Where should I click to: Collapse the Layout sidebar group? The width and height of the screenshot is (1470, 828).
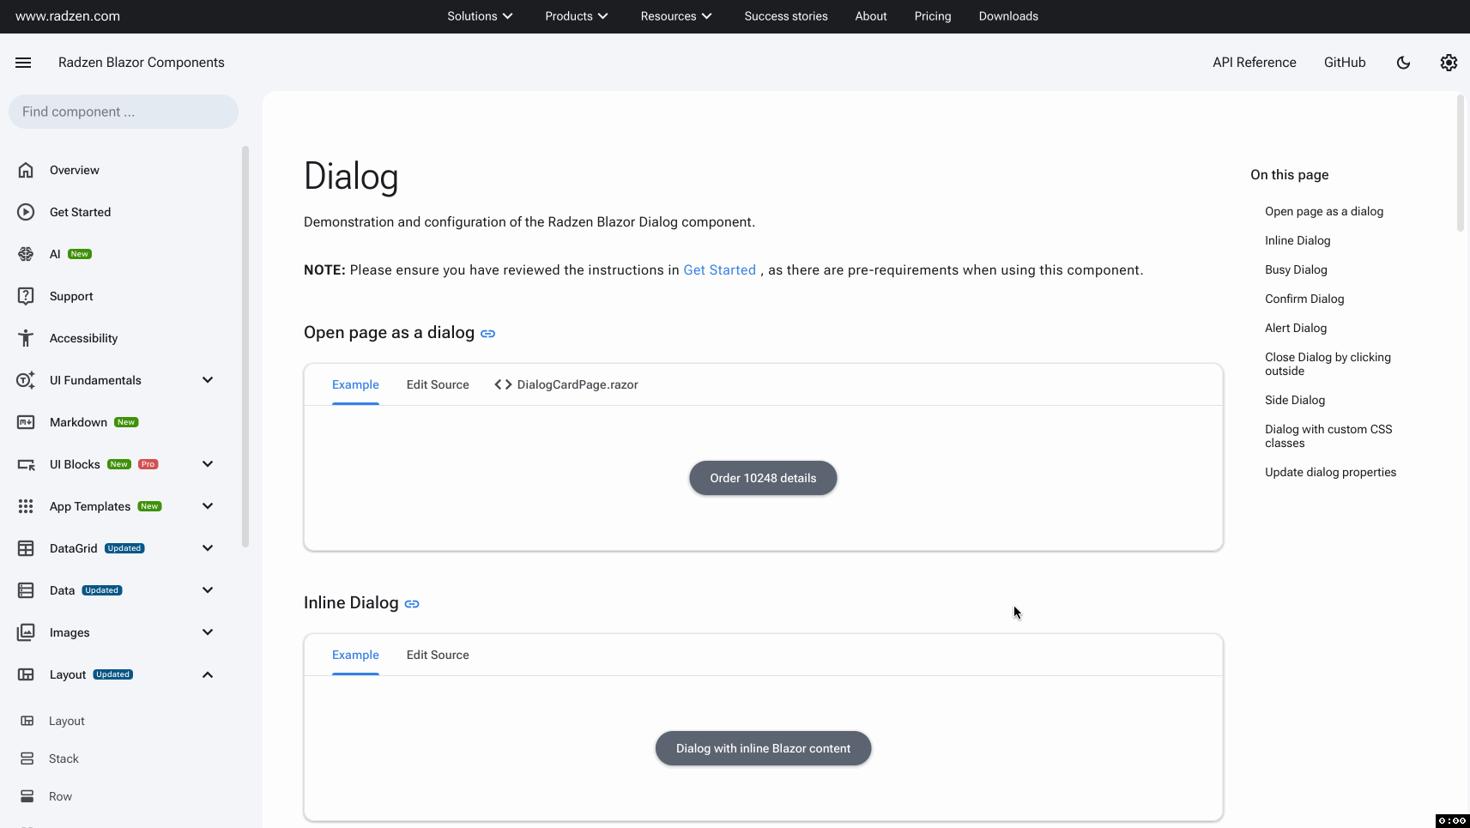pyautogui.click(x=207, y=674)
